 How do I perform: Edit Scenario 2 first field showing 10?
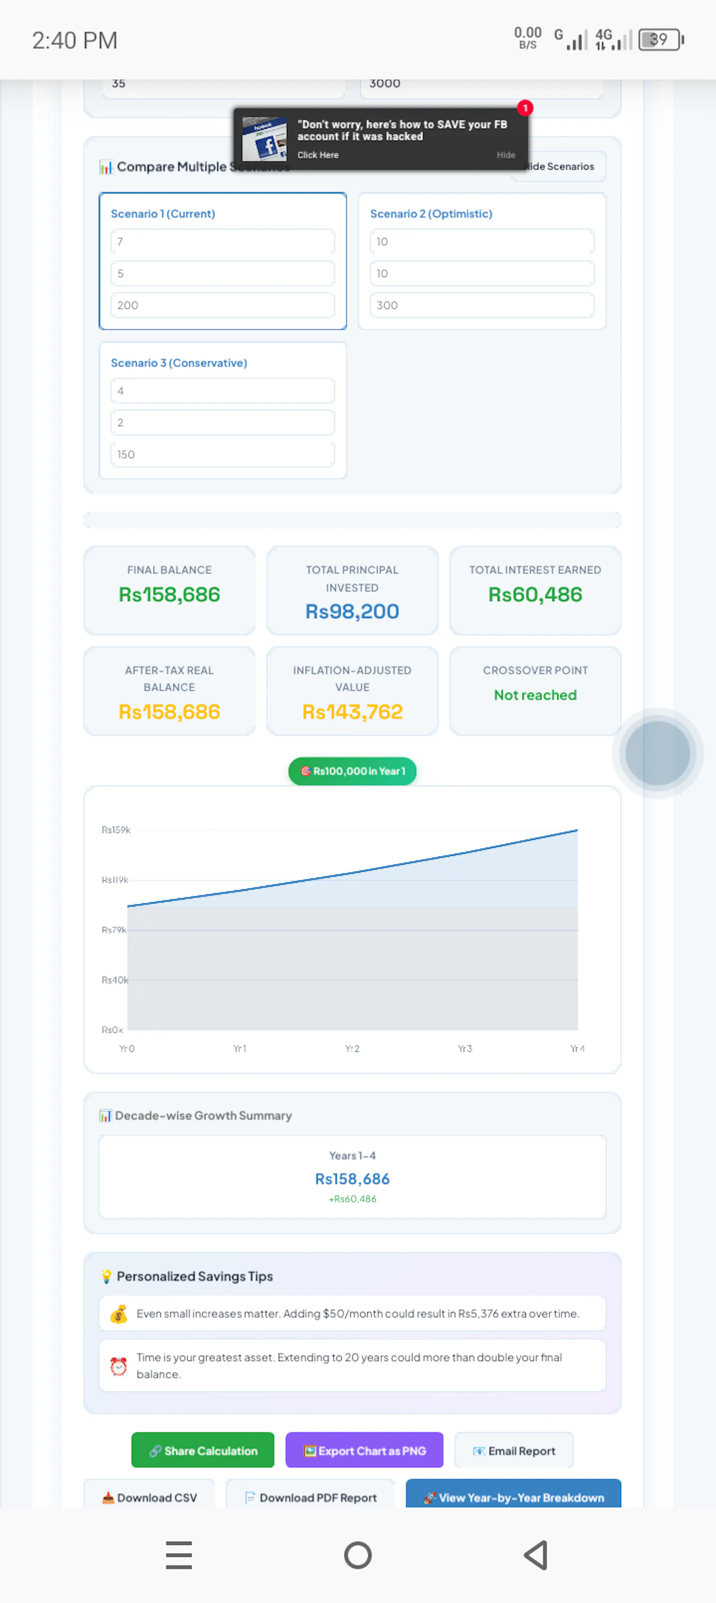tap(482, 242)
